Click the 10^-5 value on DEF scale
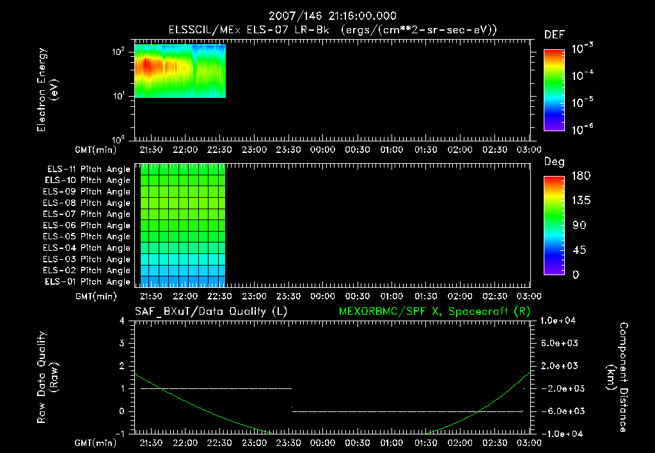This screenshot has height=453, width=655. click(x=583, y=102)
